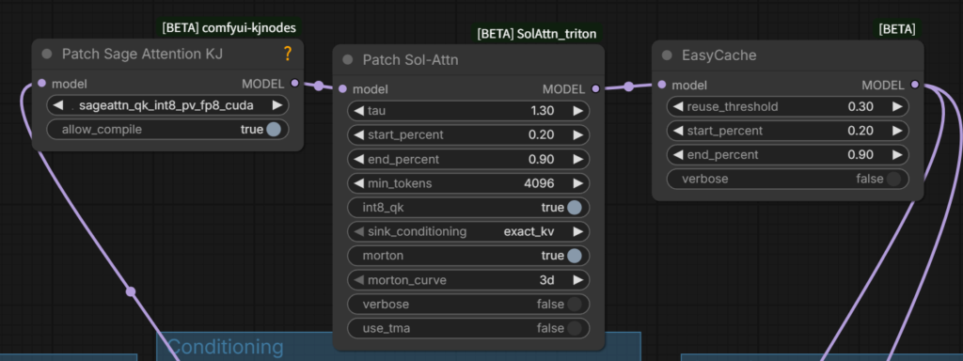Click model input socket on Patch Sage Attention KJ

tap(41, 84)
